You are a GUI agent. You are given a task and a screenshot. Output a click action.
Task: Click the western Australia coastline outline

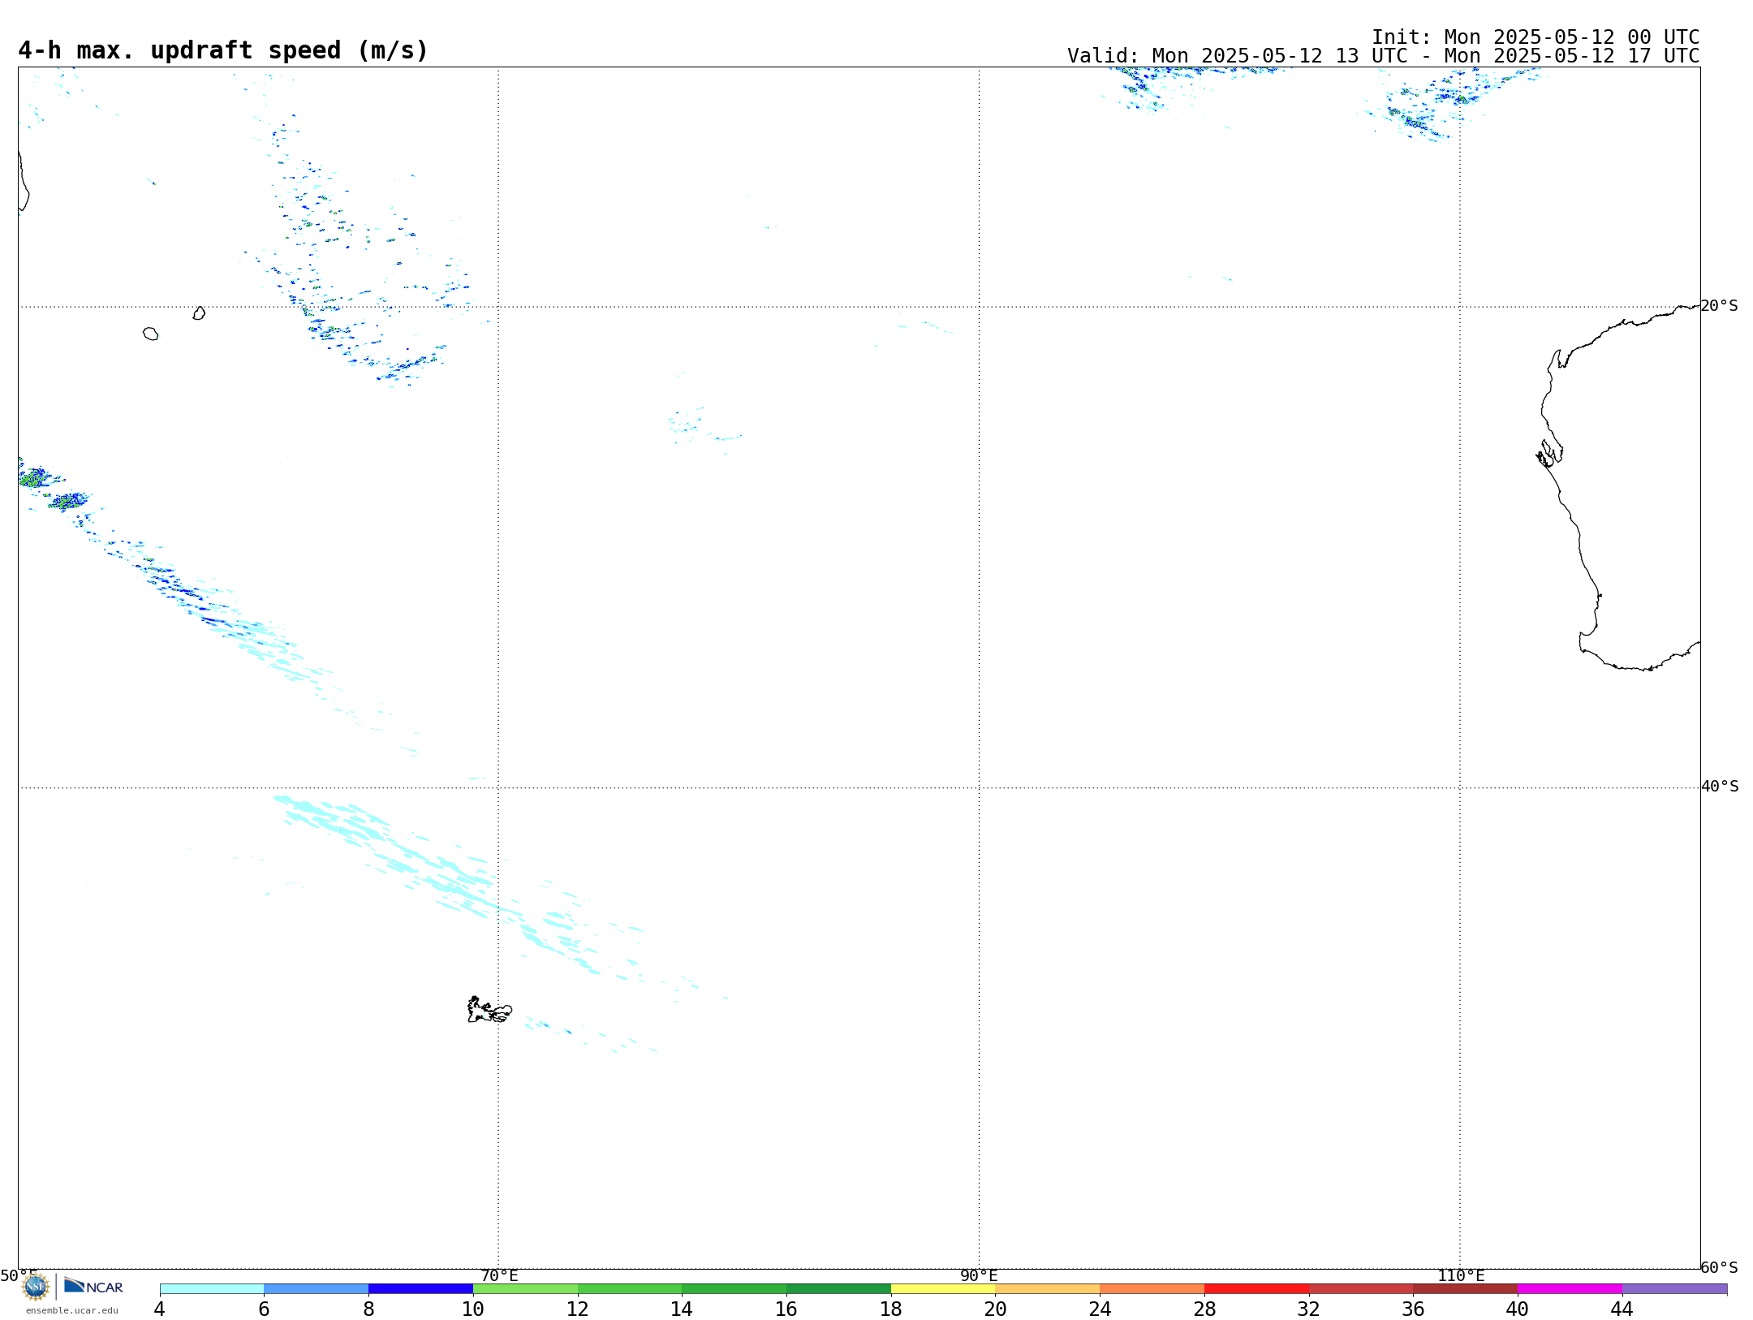[1619, 488]
